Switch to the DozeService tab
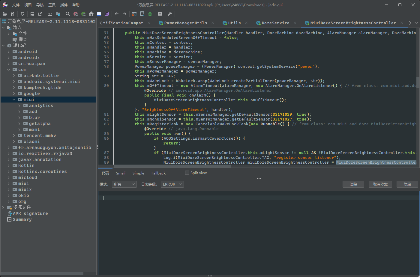The height and width of the screenshot is (277, 420). [x=275, y=23]
